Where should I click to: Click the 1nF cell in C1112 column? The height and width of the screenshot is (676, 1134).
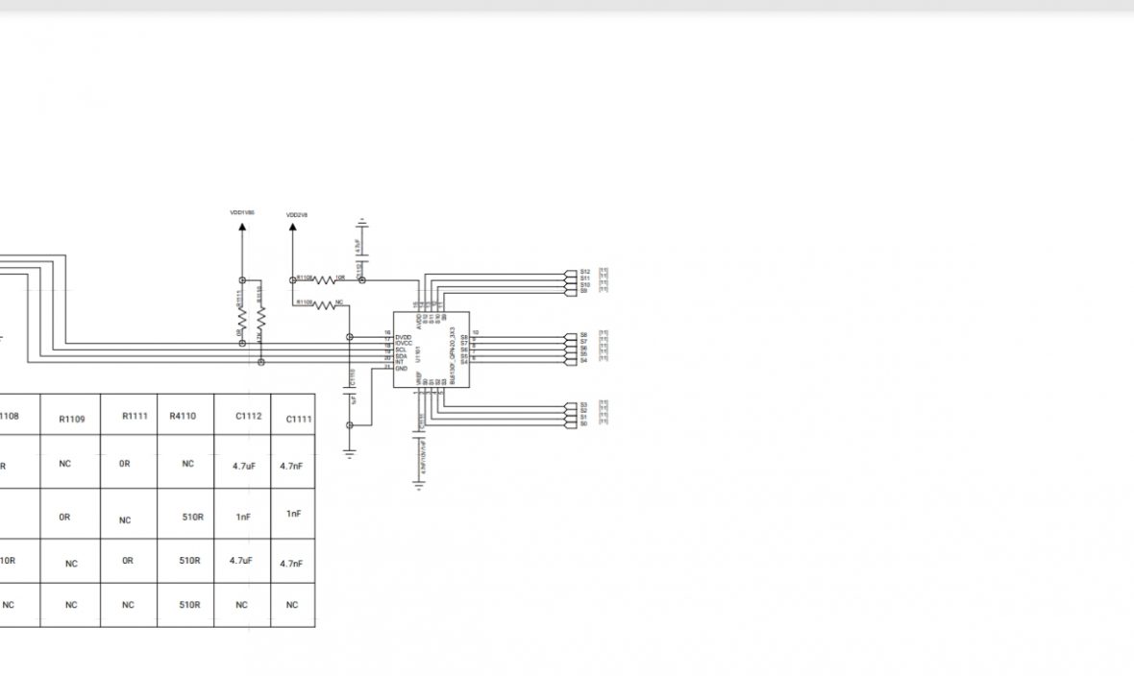click(x=243, y=517)
